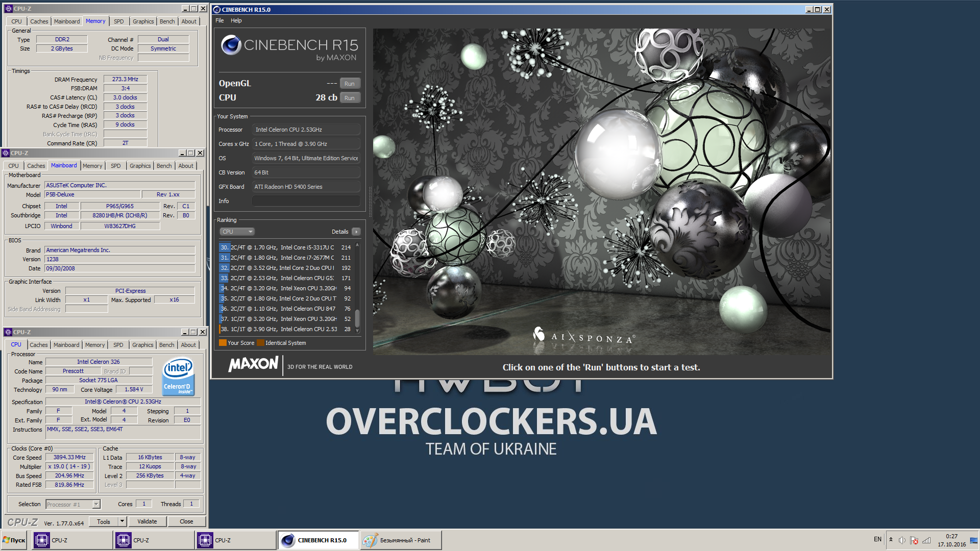The width and height of the screenshot is (980, 551).
Task: Click the AIXSPONZA logo in render view
Action: pyautogui.click(x=583, y=337)
